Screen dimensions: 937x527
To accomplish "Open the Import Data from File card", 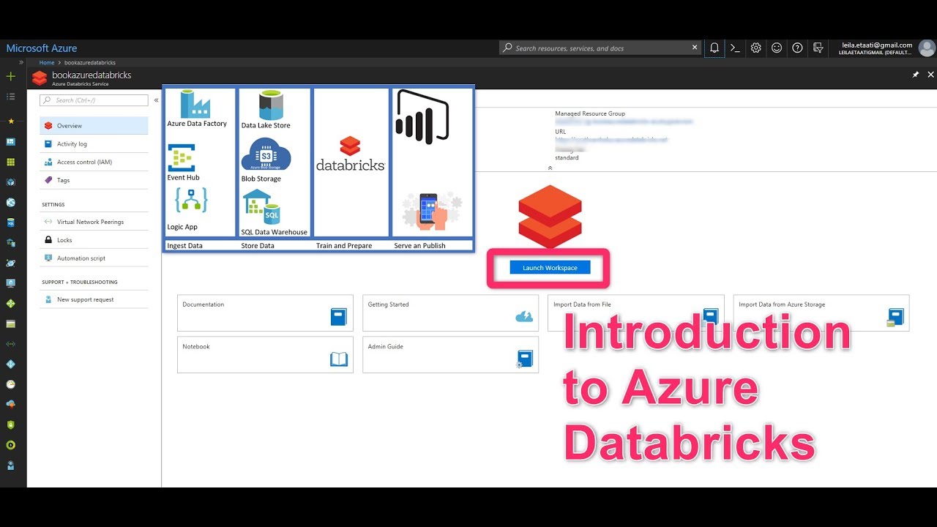I will point(635,313).
